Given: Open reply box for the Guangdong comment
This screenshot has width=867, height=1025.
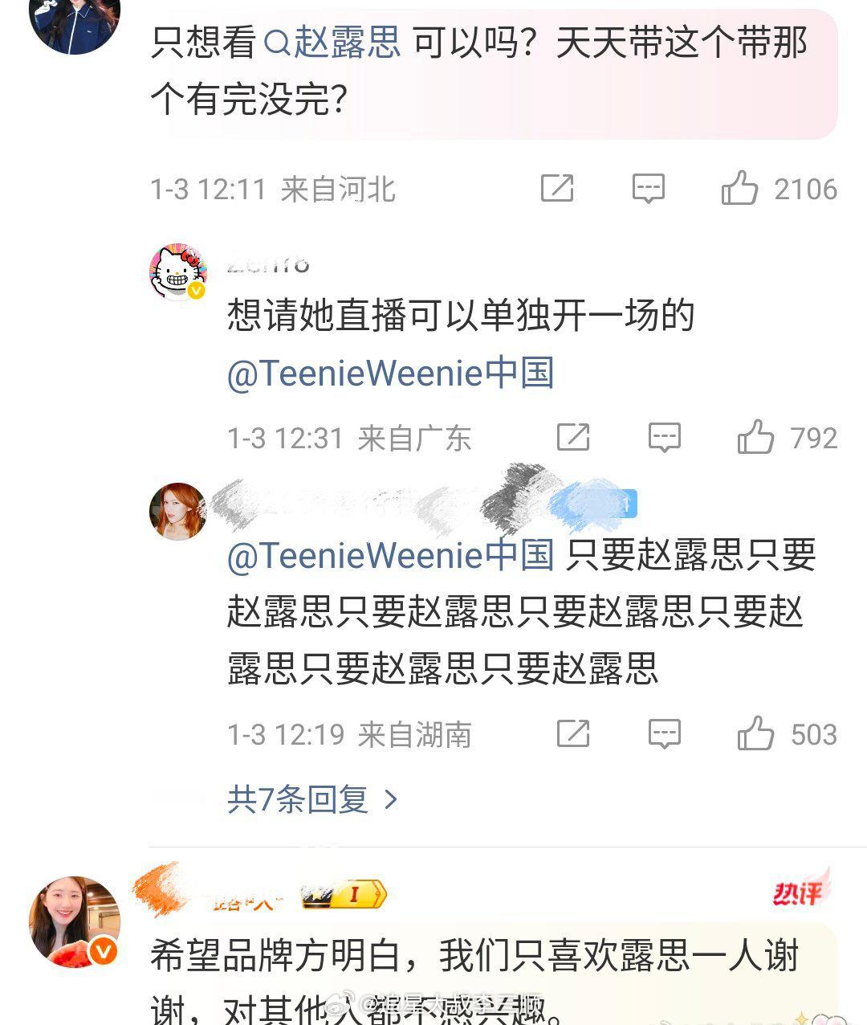Looking at the screenshot, I should pos(665,438).
